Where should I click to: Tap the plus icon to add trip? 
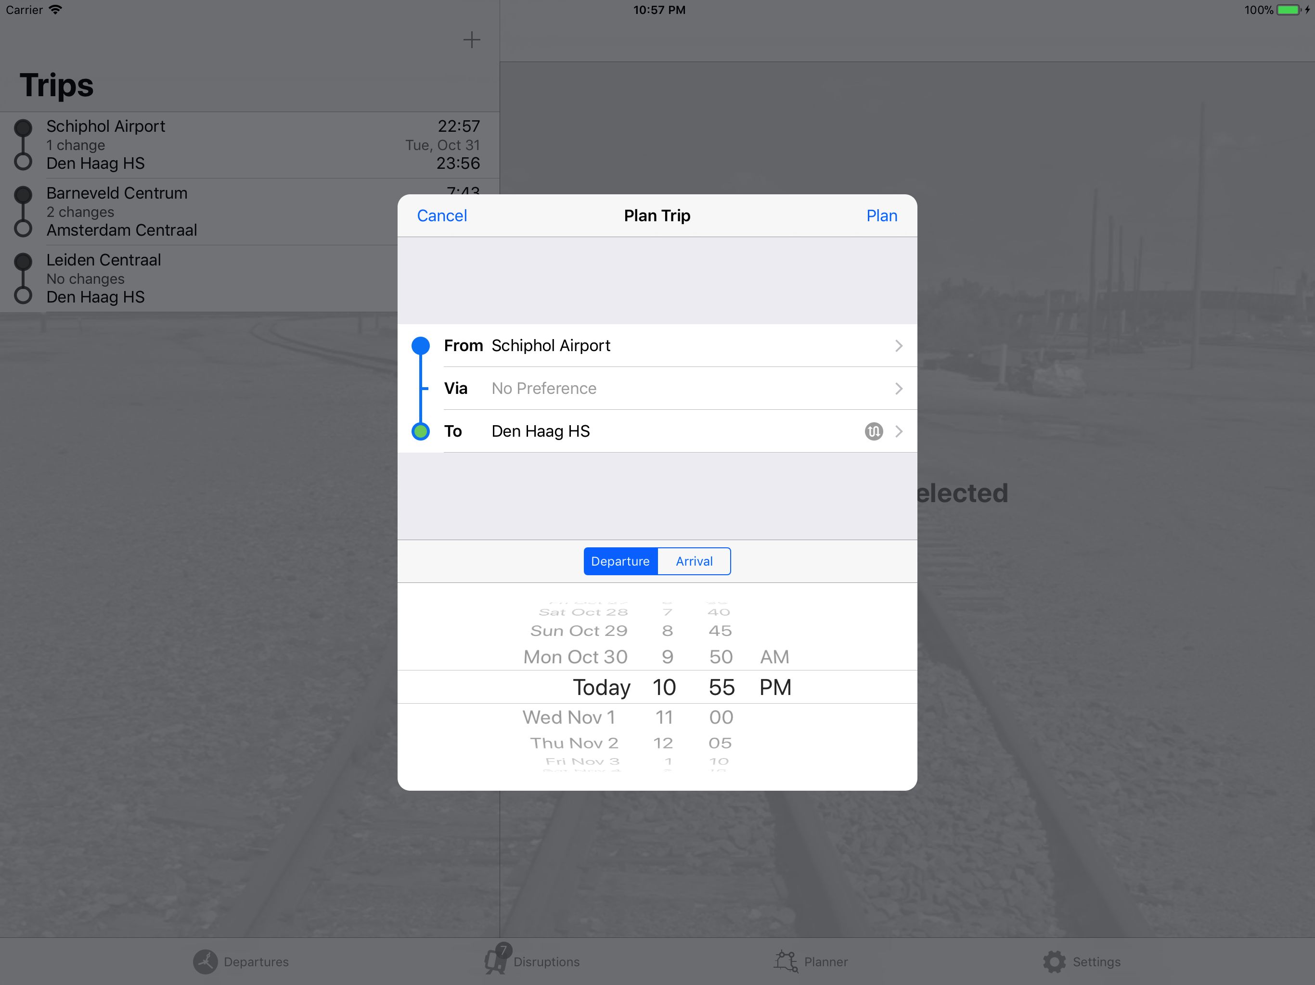click(x=471, y=40)
